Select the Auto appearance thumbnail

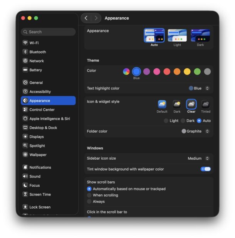[154, 35]
